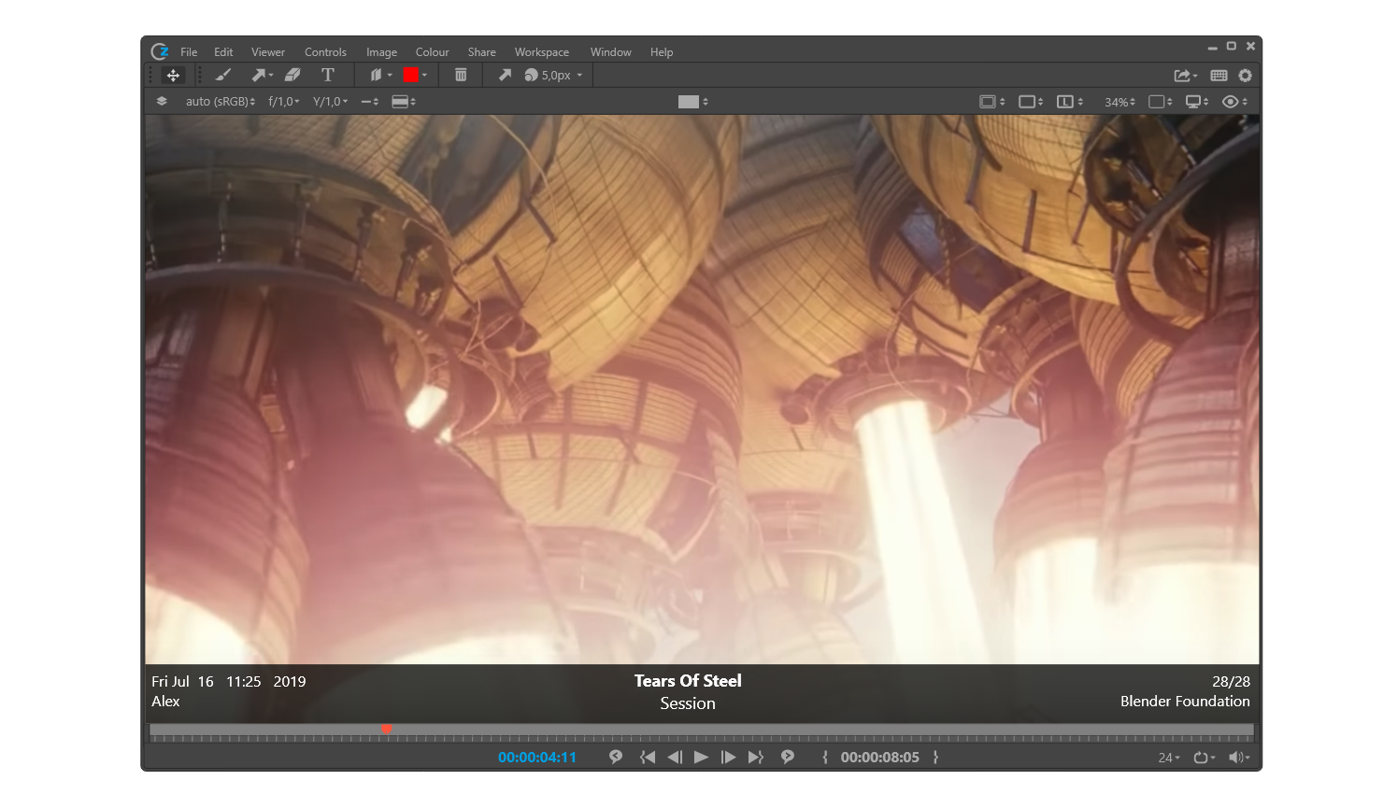Select the eraser tool
The width and height of the screenshot is (1398, 809).
tap(292, 75)
